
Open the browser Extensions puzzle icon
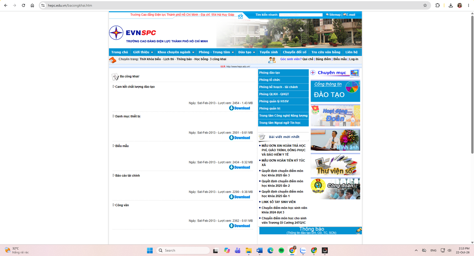click(438, 5)
